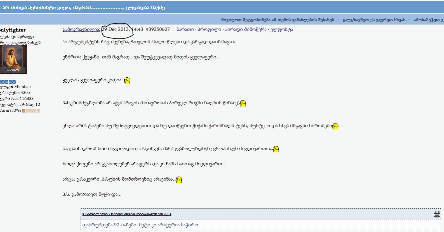Click facepalm emoji after 'ხალხის წინაშე)'
The width and height of the screenshot is (444, 232).
click(243, 103)
